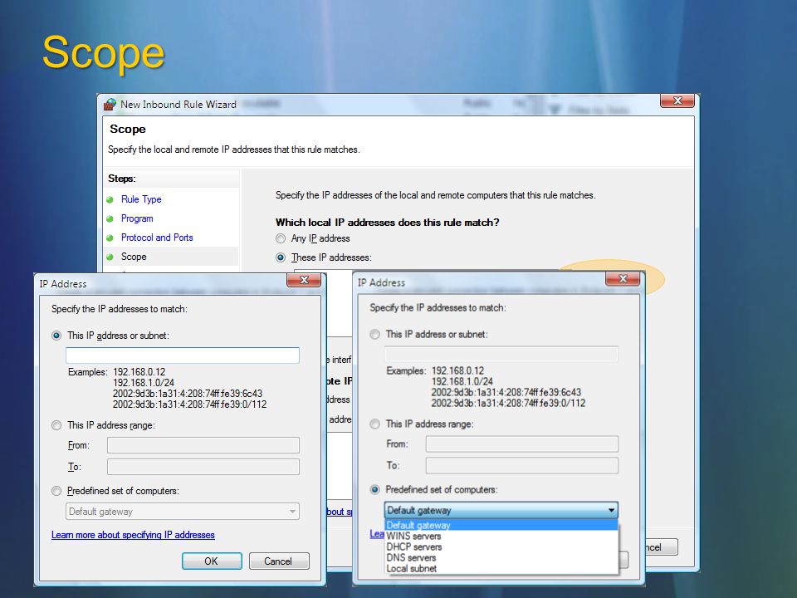
Task: Select These IP addresses radio button
Action: 281,257
